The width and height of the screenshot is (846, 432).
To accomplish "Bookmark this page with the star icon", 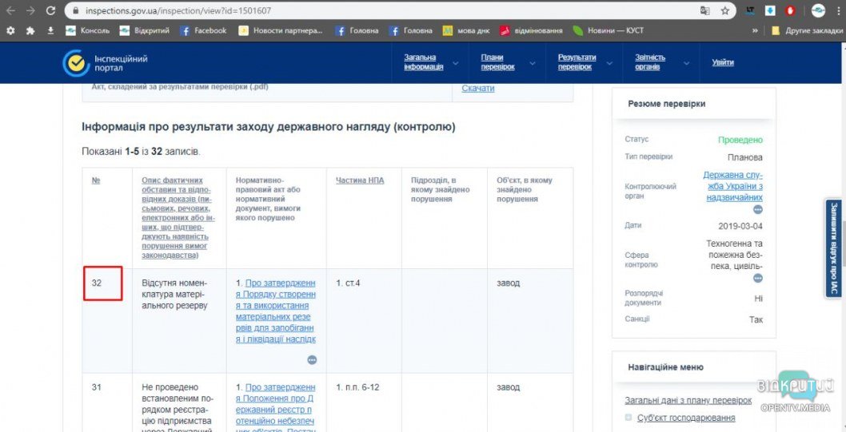I will click(725, 11).
